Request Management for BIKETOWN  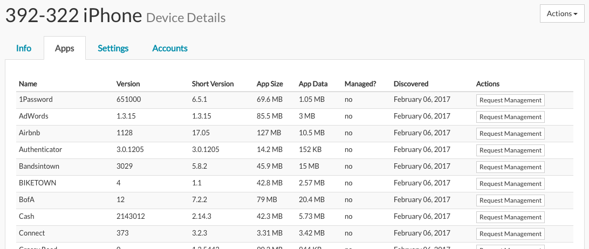click(510, 184)
